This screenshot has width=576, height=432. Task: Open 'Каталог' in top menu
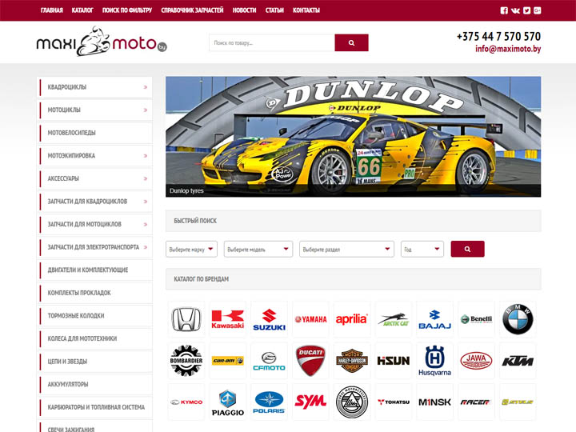[82, 10]
